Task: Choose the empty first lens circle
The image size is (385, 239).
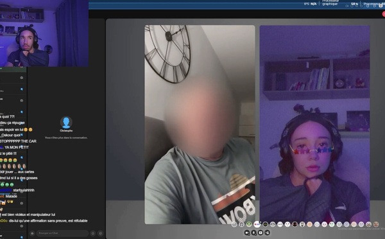Action: point(234,224)
